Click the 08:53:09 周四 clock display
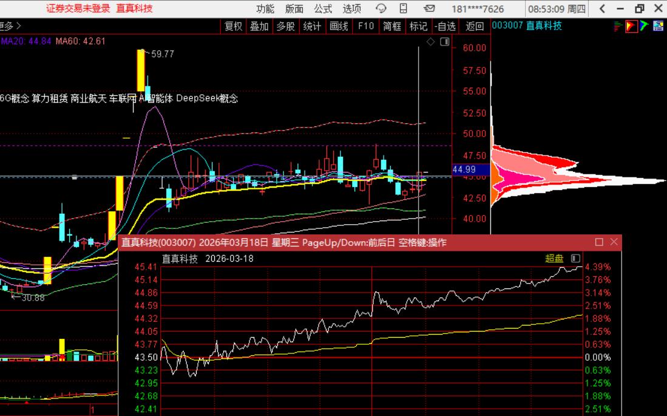667x416 pixels. coord(557,9)
